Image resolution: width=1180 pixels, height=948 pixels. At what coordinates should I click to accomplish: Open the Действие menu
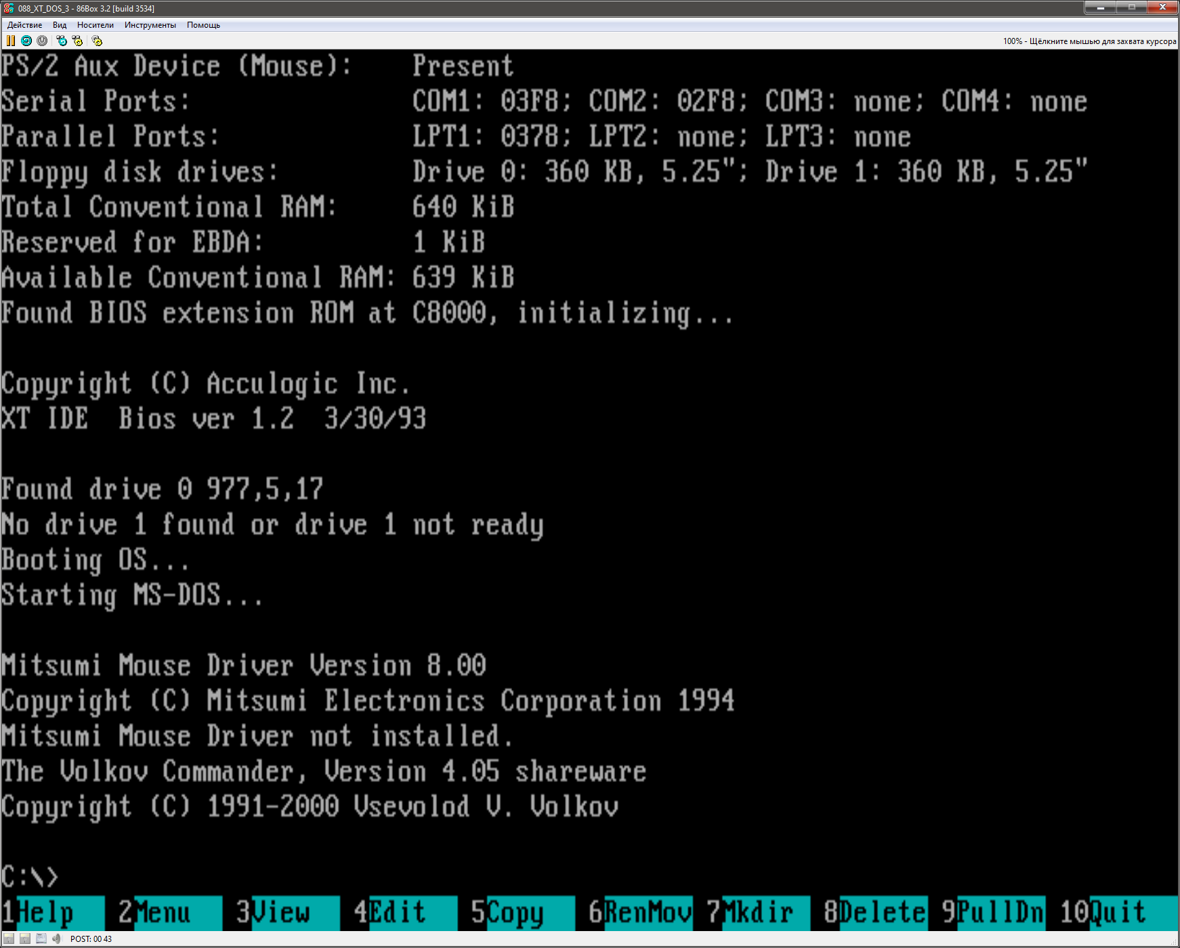(24, 24)
